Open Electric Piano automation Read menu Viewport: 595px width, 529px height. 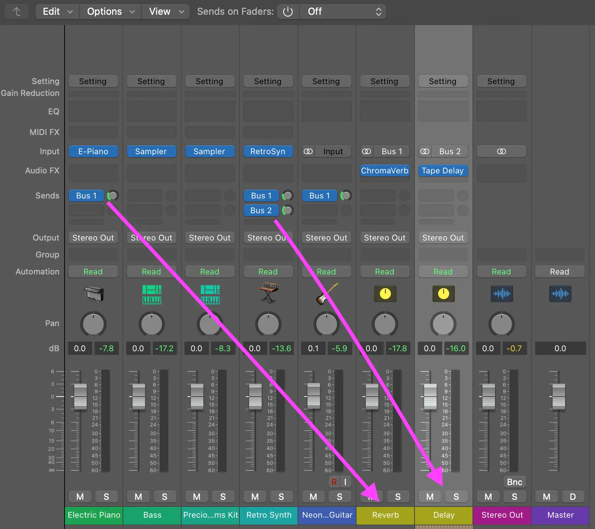click(x=93, y=272)
